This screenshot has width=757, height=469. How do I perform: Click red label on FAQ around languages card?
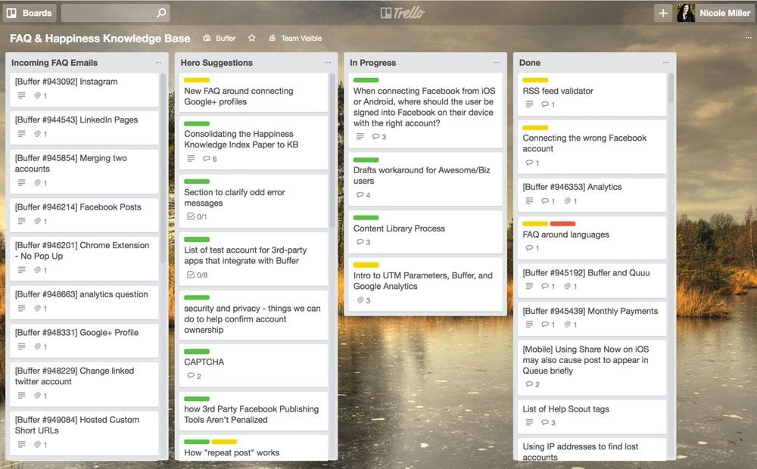coord(562,223)
